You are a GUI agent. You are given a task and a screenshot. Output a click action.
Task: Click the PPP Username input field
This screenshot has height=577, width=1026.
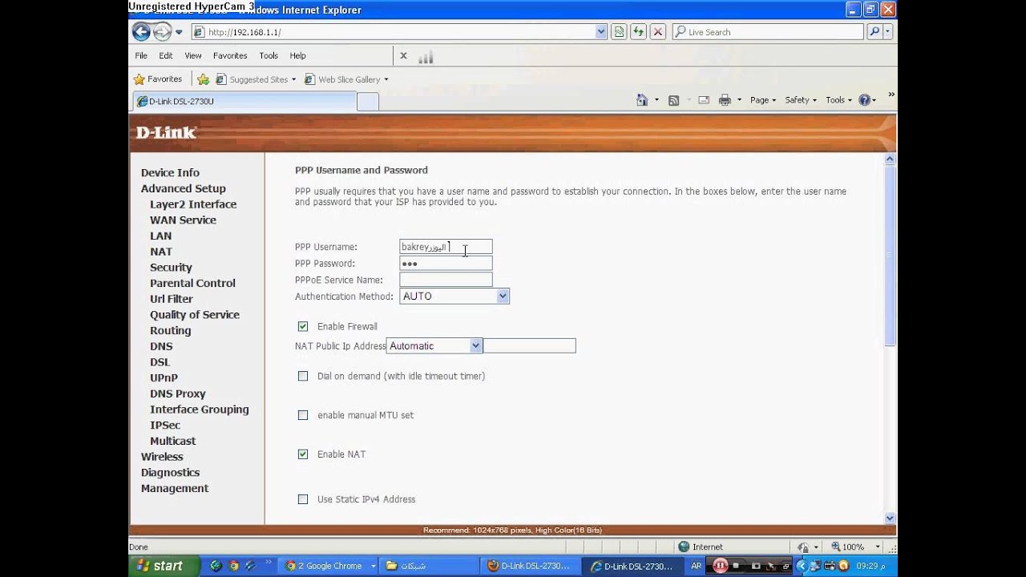[x=446, y=247]
